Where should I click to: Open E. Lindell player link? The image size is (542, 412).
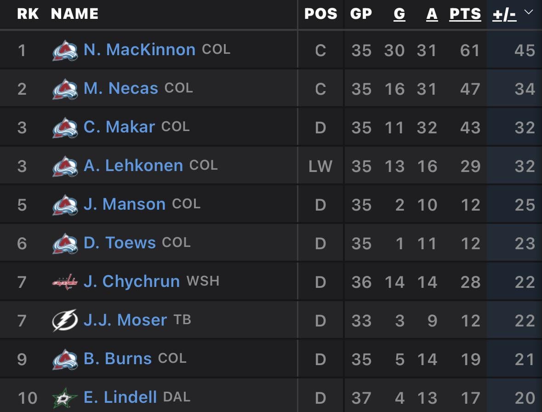point(120,397)
